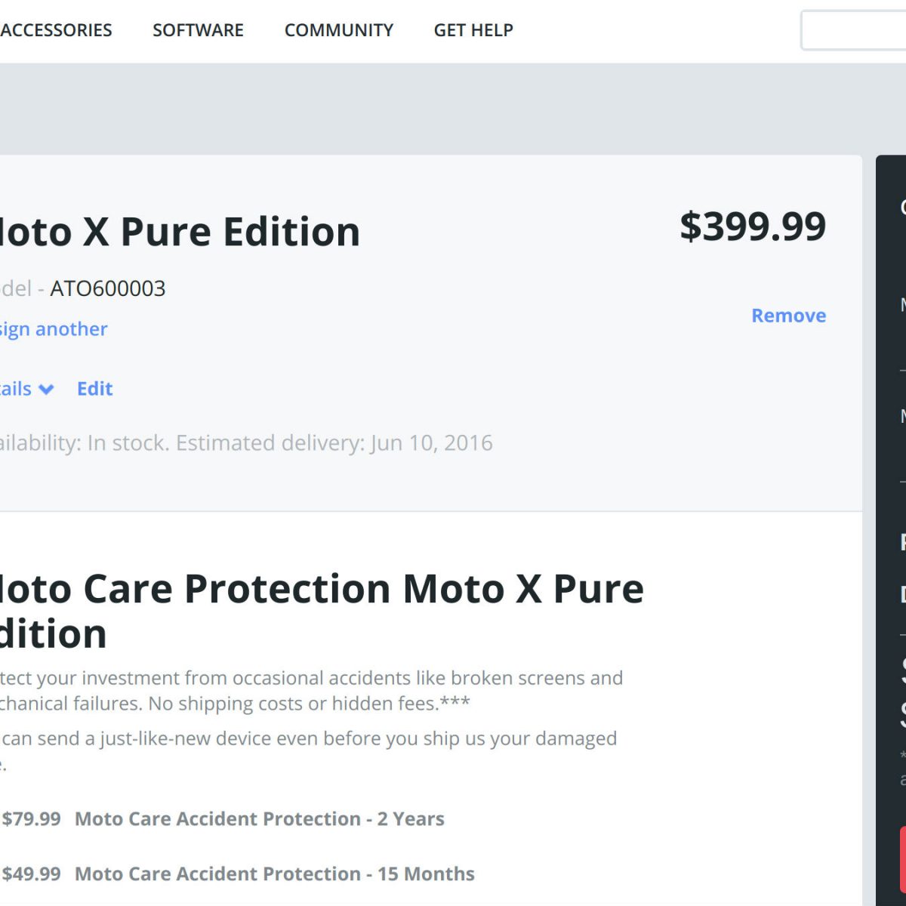Focus the search box in header
Image resolution: width=906 pixels, height=906 pixels.
(853, 30)
